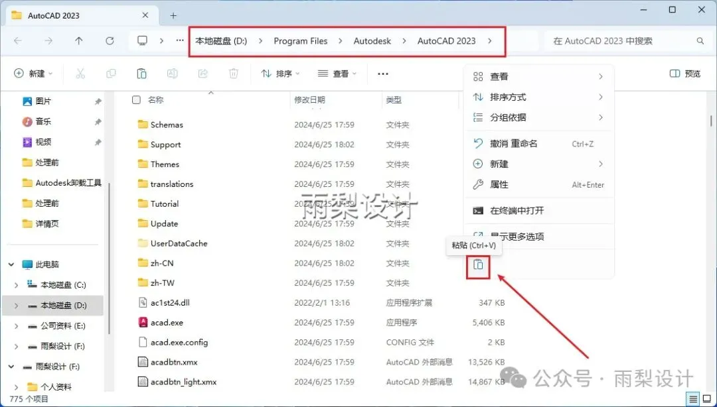Click Program Files breadcrumb segment
The image size is (717, 407).
[x=301, y=40]
